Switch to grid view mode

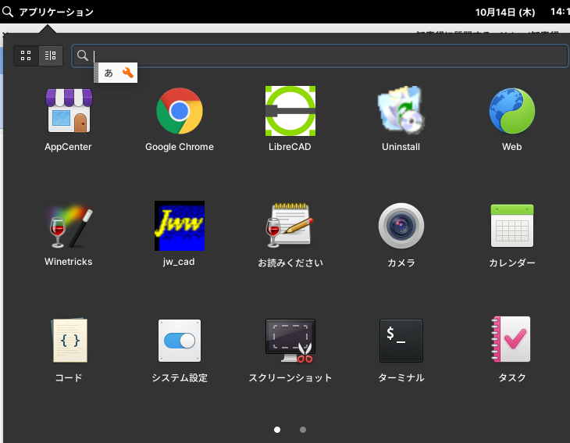(26, 55)
